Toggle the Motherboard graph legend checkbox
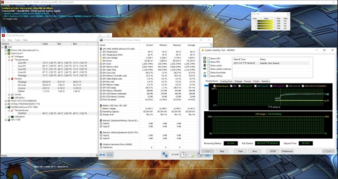Screen dimensions: 338x179 point(214,86)
